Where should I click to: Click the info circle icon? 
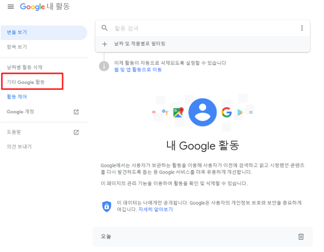(x=104, y=66)
